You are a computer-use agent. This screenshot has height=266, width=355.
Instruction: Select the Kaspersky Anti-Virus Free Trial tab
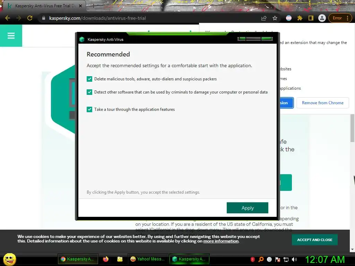click(45, 6)
